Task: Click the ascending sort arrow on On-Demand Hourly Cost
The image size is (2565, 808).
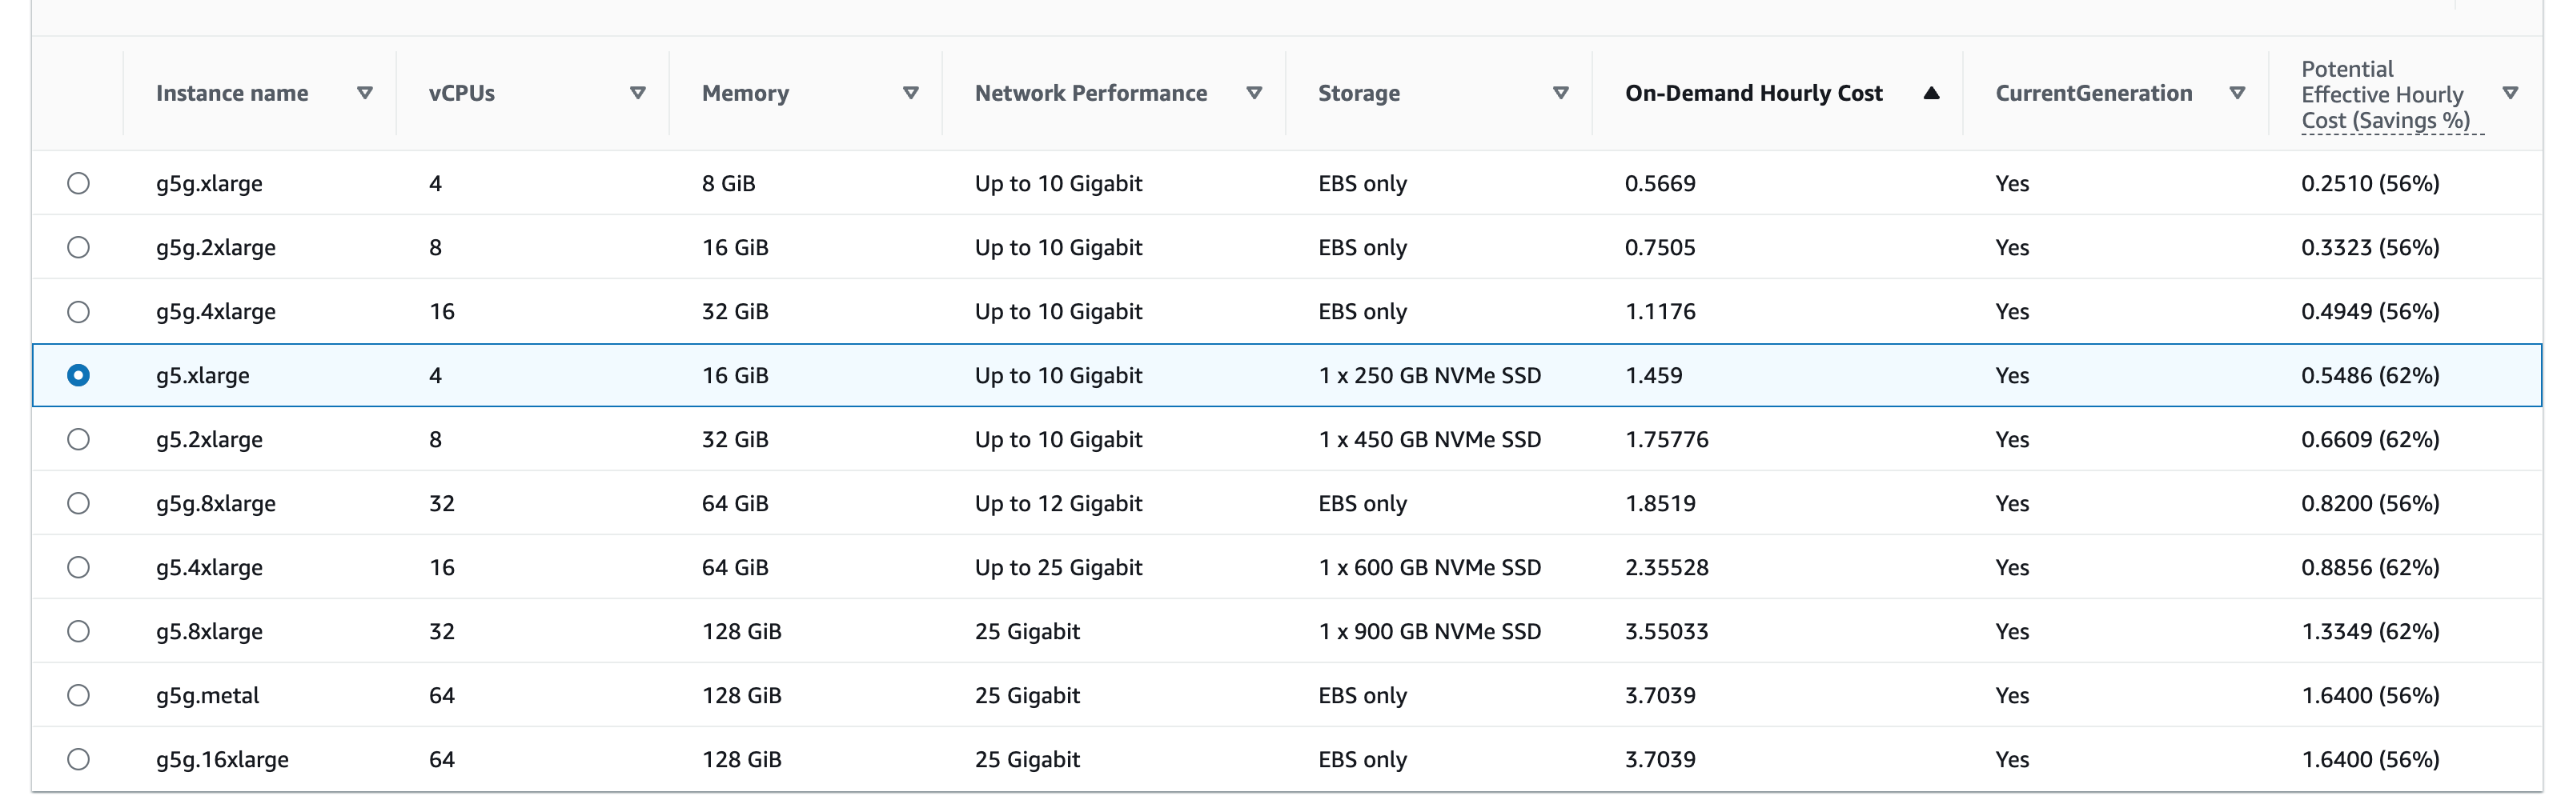Action: point(1931,93)
